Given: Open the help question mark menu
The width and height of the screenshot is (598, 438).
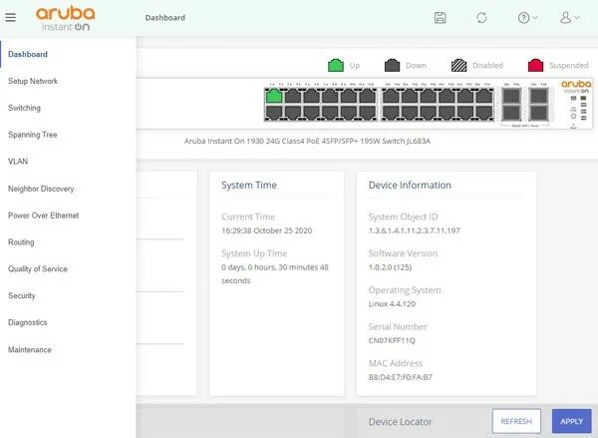Looking at the screenshot, I should (527, 18).
